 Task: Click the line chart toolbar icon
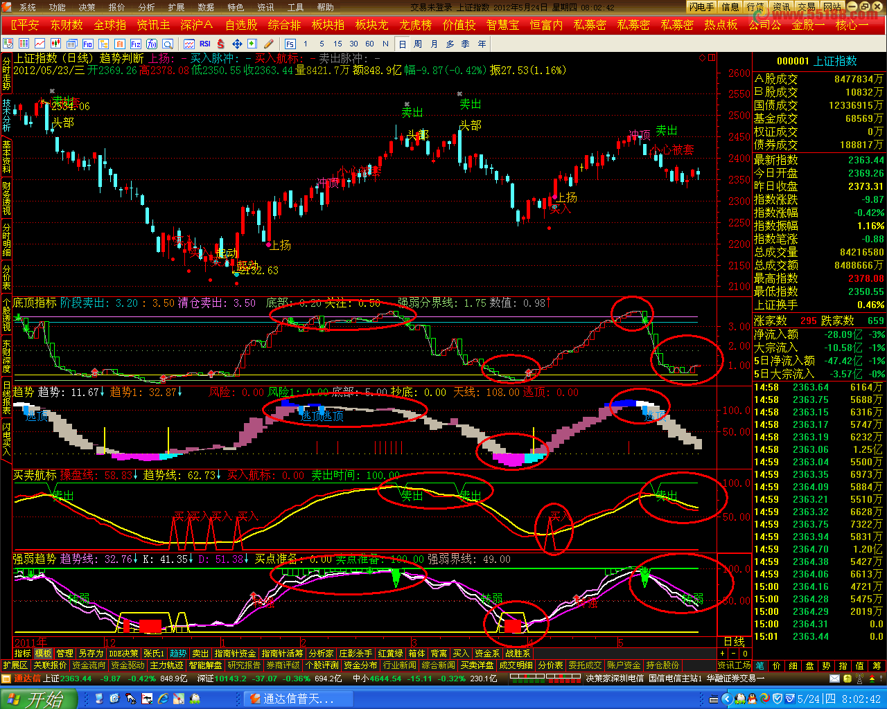pos(40,44)
